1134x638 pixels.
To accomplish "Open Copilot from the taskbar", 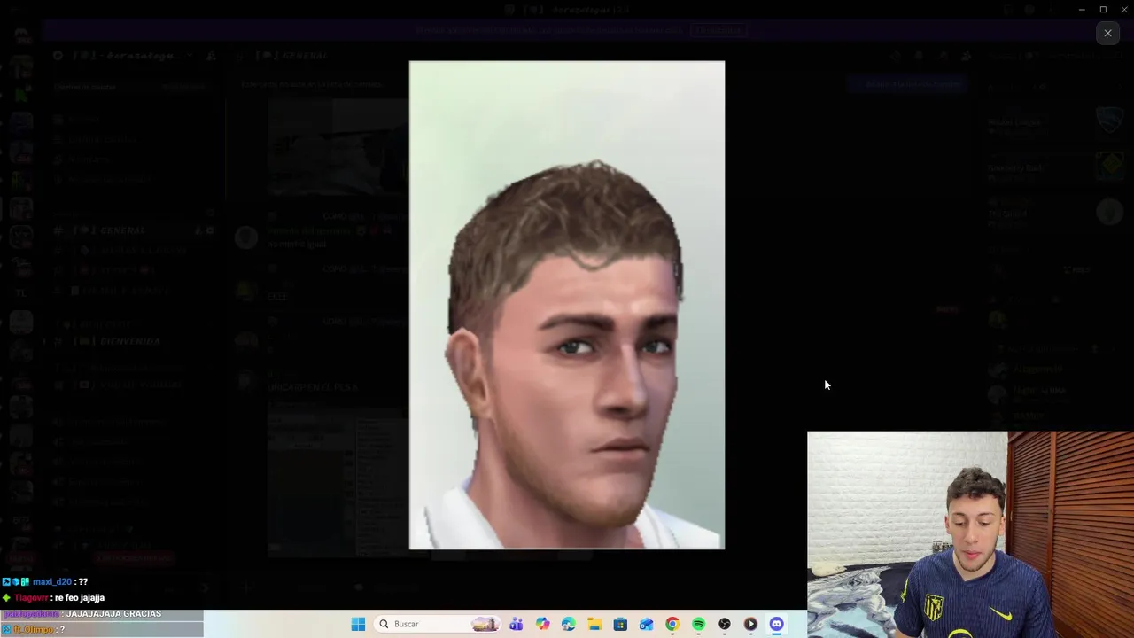I will coord(542,624).
